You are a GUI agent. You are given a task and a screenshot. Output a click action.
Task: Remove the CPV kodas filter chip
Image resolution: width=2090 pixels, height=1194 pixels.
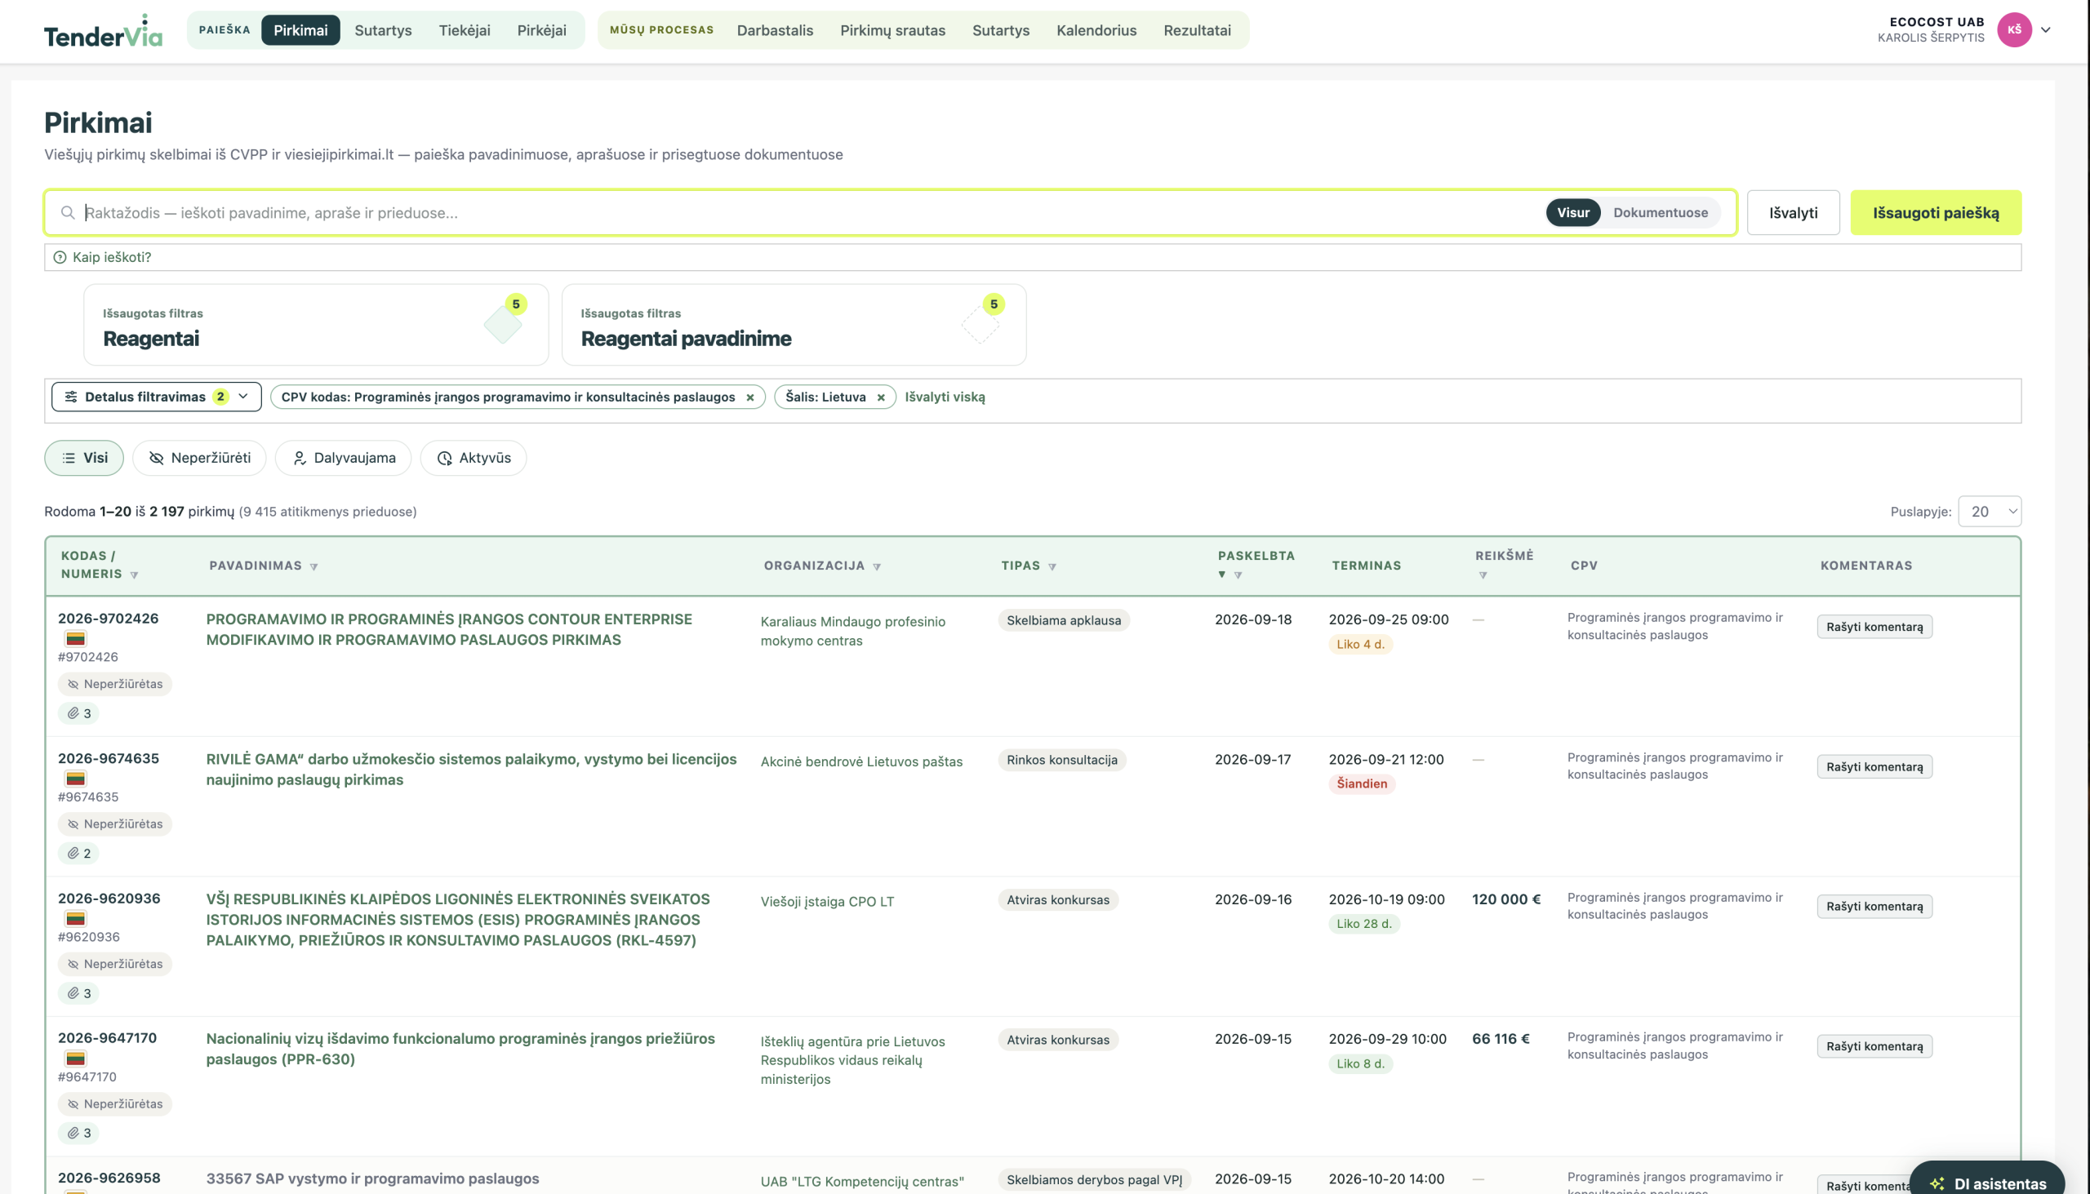(x=749, y=397)
